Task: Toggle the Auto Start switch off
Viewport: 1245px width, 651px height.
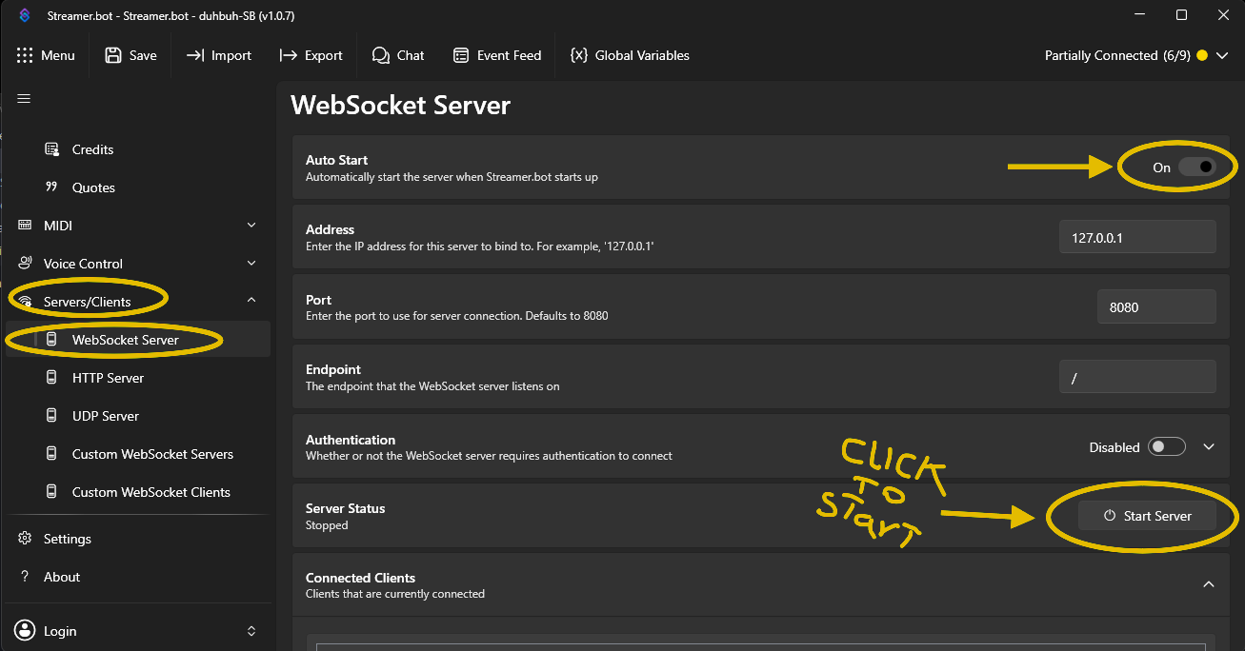Action: 1197,167
